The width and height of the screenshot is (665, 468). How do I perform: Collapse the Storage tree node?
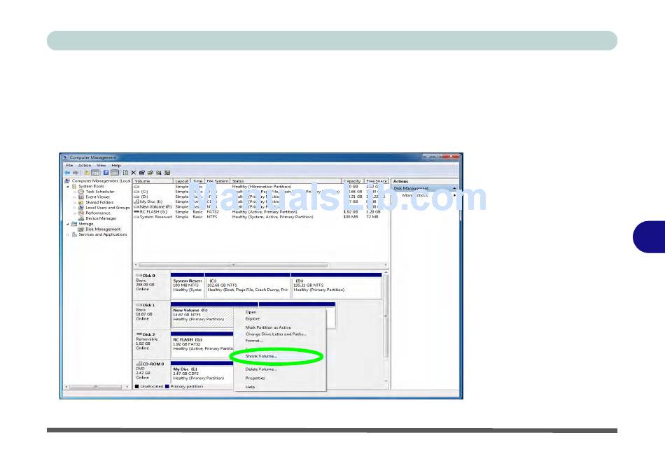click(68, 224)
